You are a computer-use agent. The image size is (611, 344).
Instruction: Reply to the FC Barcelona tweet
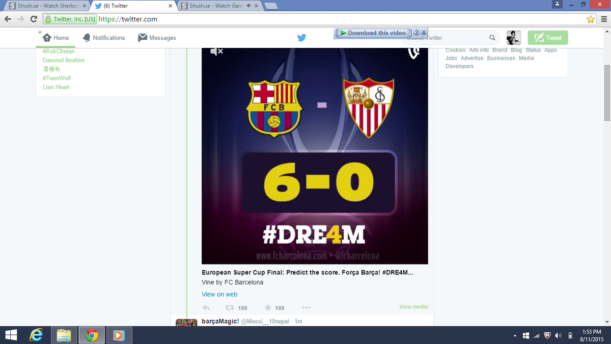click(206, 308)
